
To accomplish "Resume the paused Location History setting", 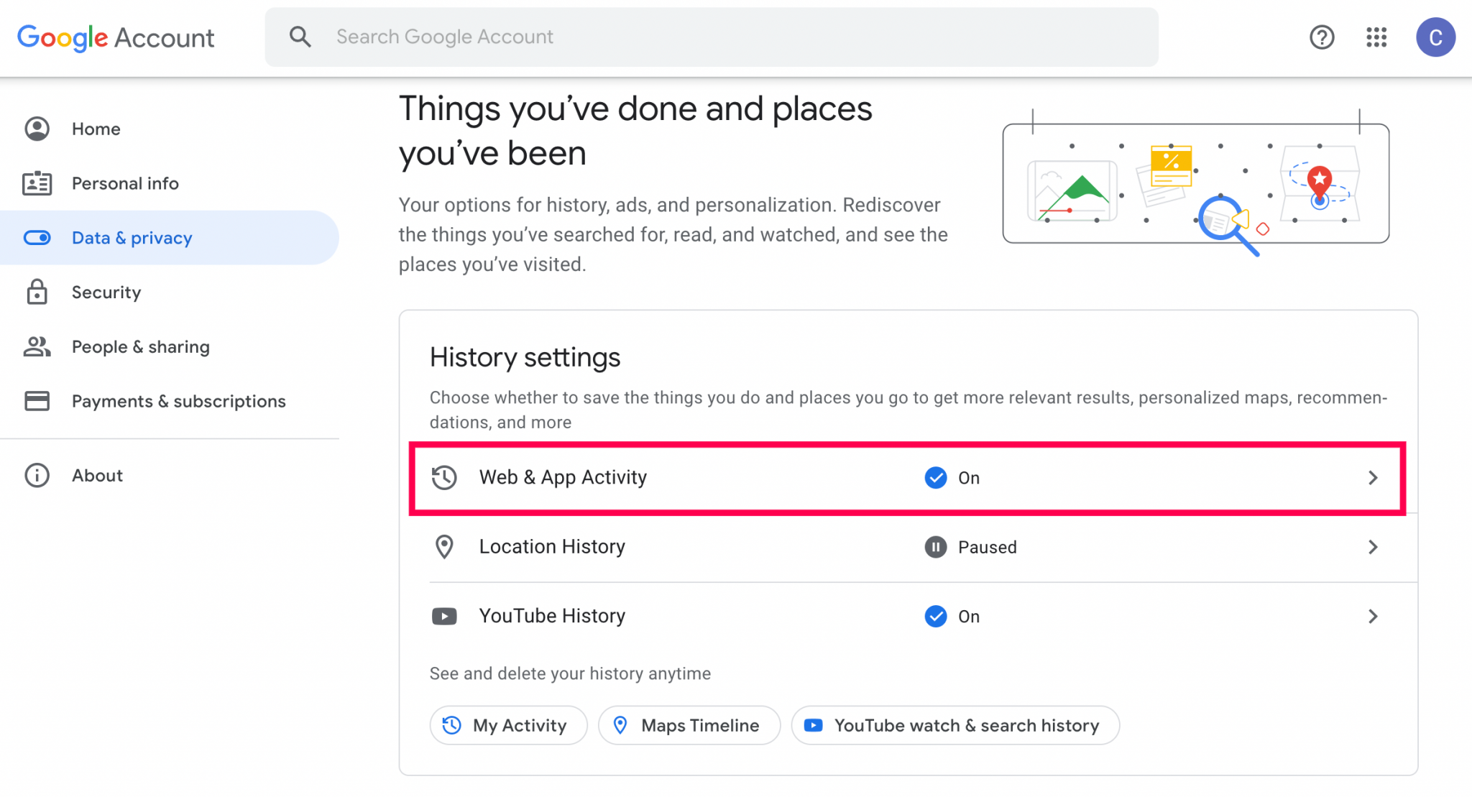I will point(936,547).
